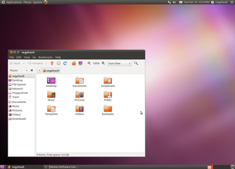The height and width of the screenshot is (169, 235).
Task: Click the Back button
Action: (x=15, y=63)
